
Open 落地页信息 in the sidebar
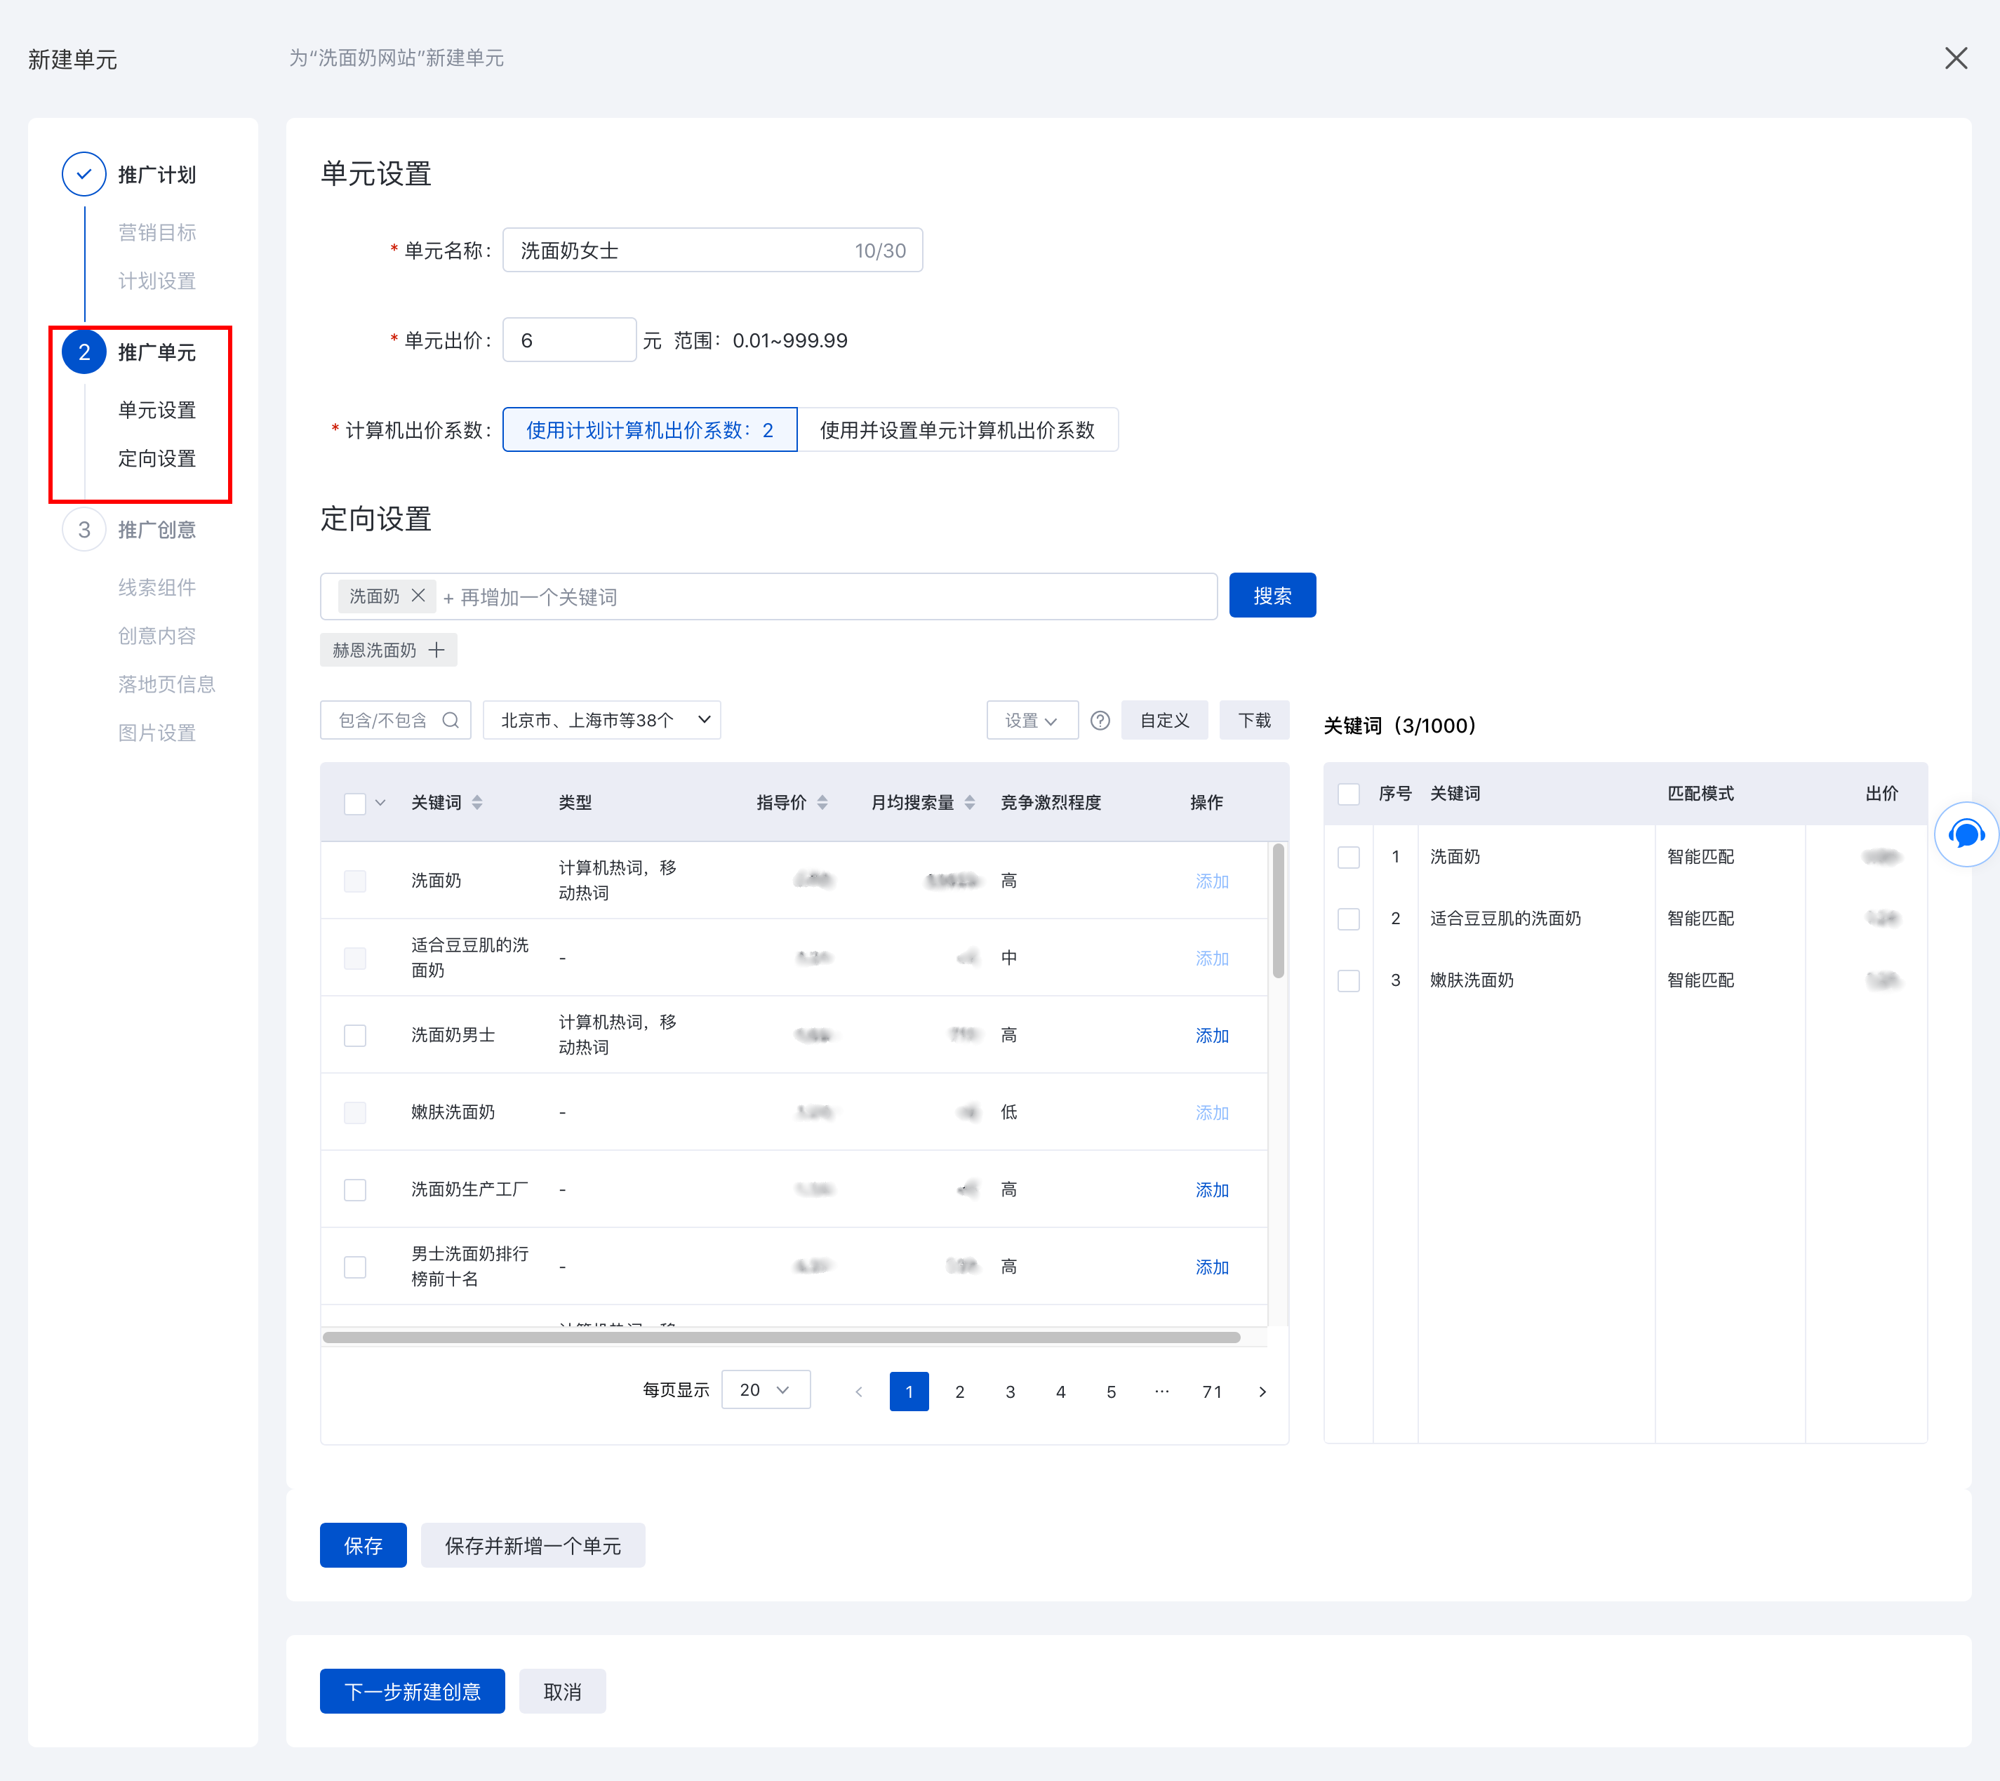click(167, 684)
